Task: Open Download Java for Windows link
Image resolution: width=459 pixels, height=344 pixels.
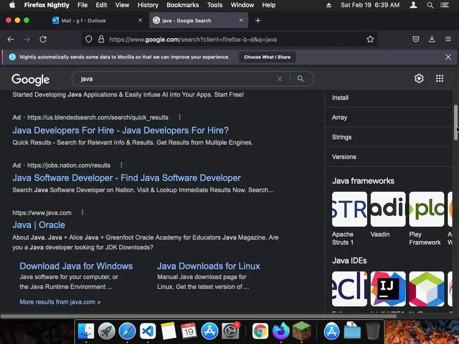Action: pos(76,266)
